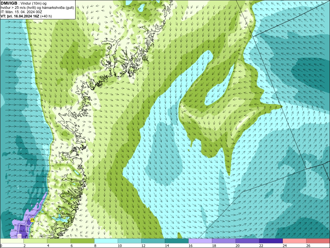This screenshot has width=330, height=248.
Task: Click the pale cream 0–2 m/s legend swatch
Action: click(12, 241)
